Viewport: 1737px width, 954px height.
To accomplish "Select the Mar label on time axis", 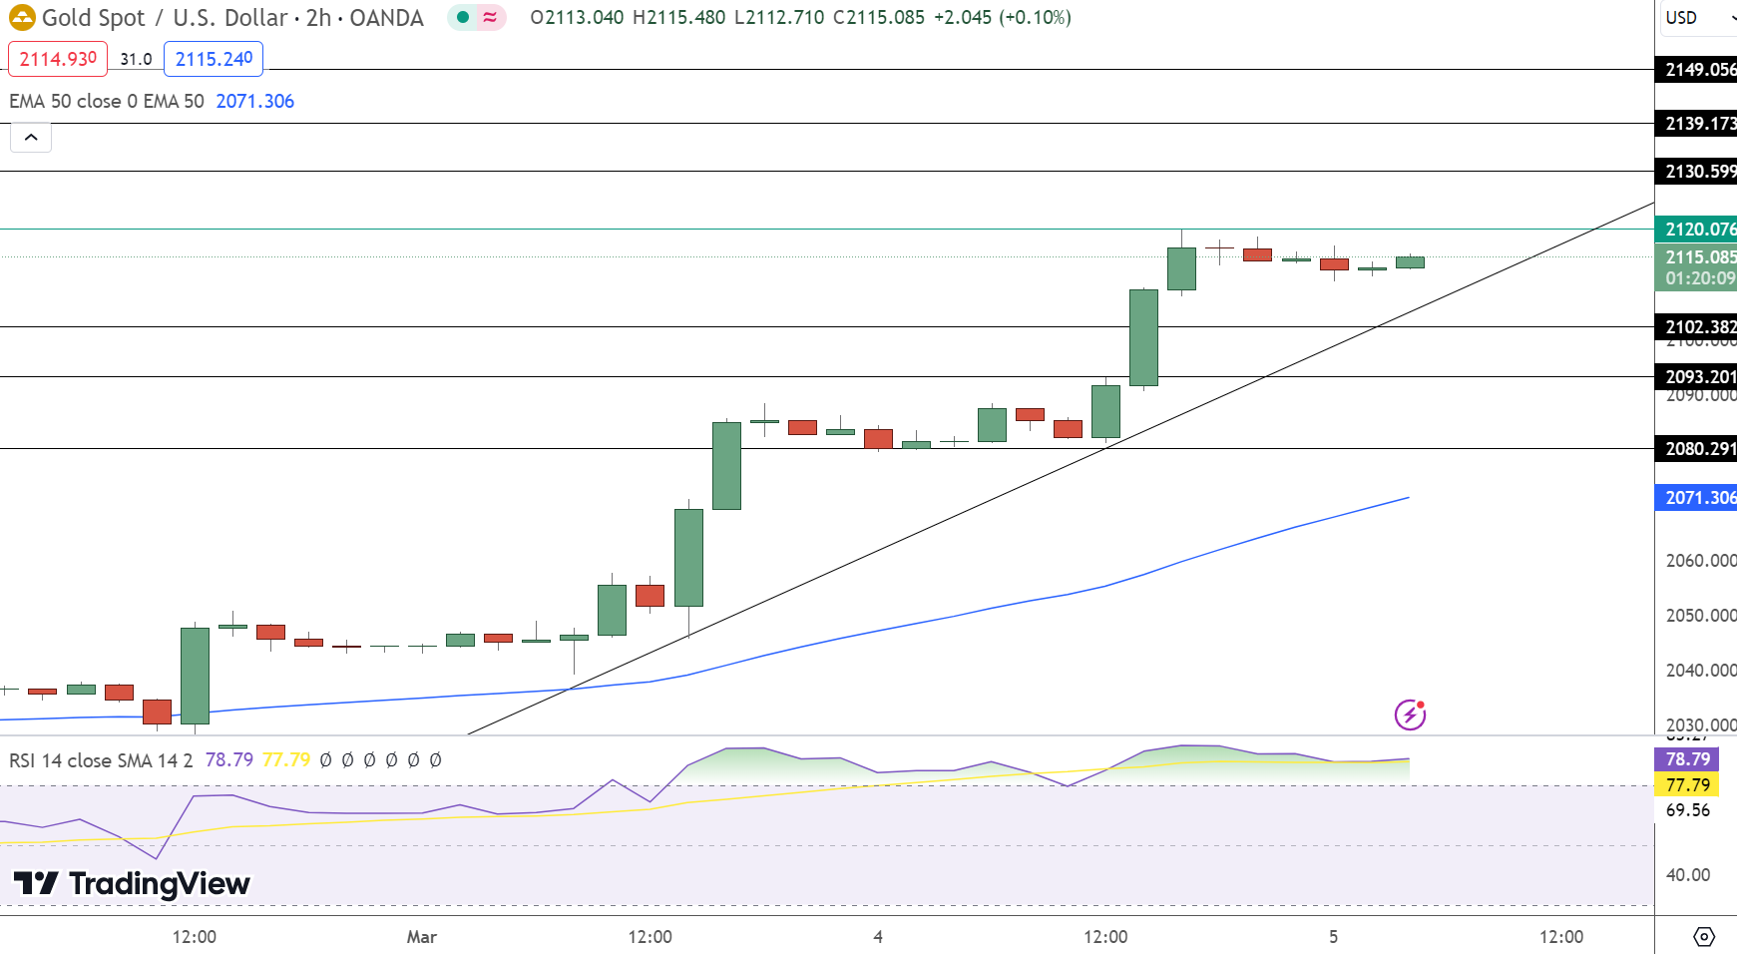I will 421,936.
